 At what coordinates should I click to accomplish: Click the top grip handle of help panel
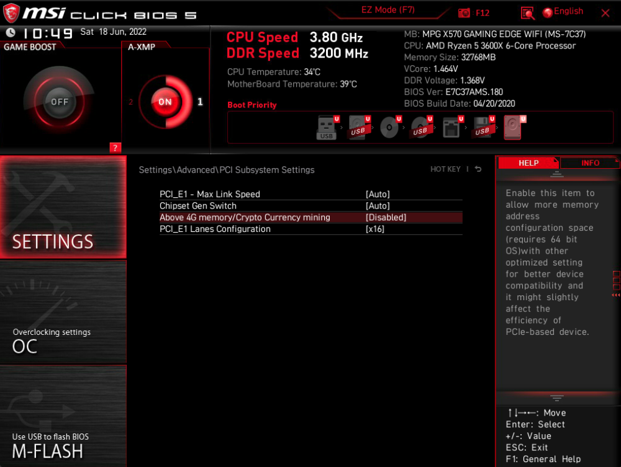point(556,174)
